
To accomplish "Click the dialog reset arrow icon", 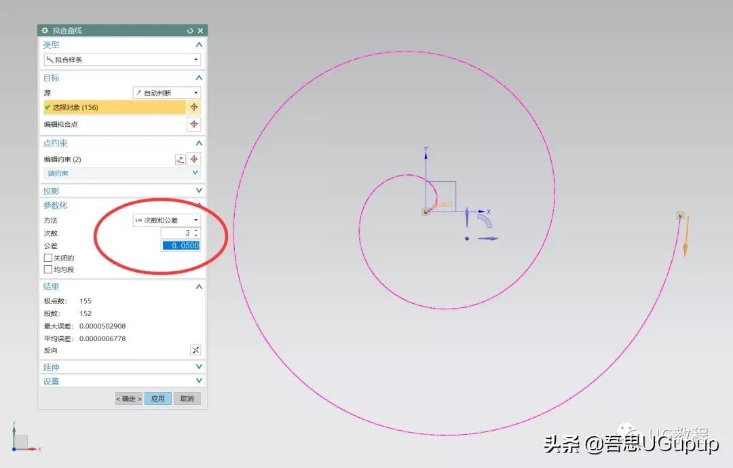I will (190, 31).
